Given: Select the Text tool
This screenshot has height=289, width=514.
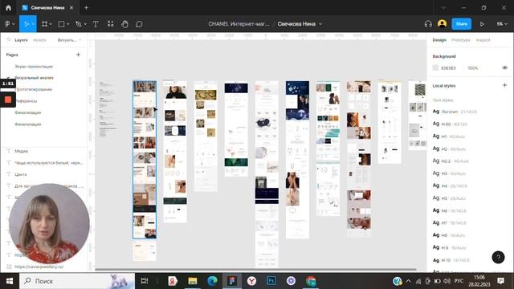Looking at the screenshot, I should pyautogui.click(x=96, y=24).
